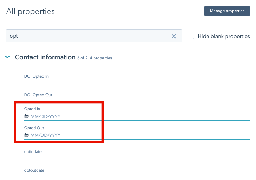Select the DOI Opted Out property

(38, 95)
